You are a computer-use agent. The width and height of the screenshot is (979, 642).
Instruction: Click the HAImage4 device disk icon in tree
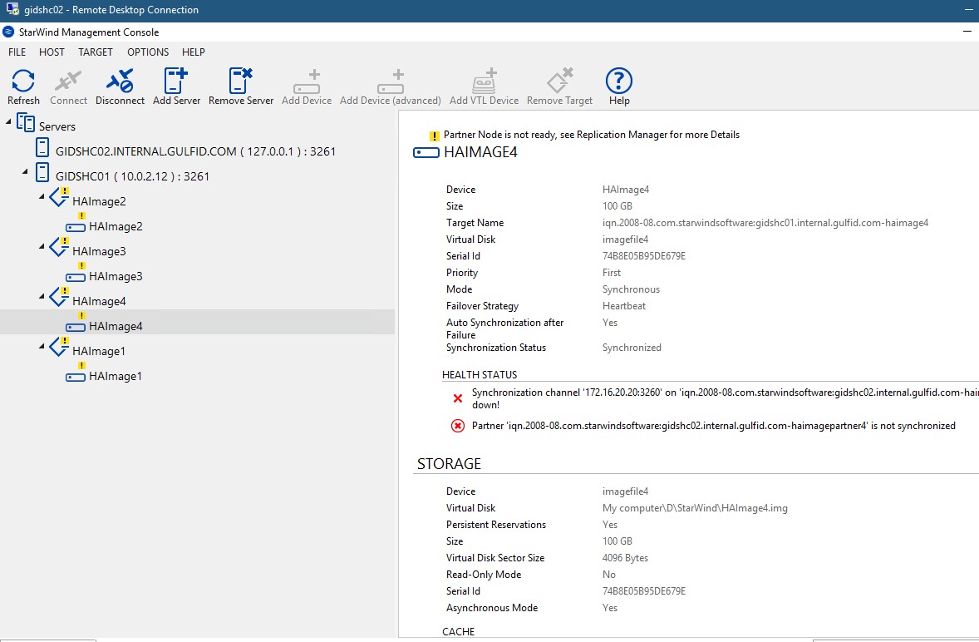pos(76,328)
